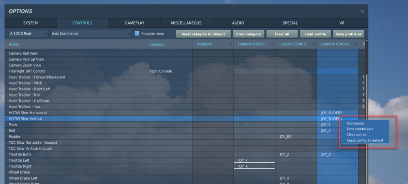Switch to the SYSTEM tab
Screen dimensions: 408x184
tap(31, 23)
